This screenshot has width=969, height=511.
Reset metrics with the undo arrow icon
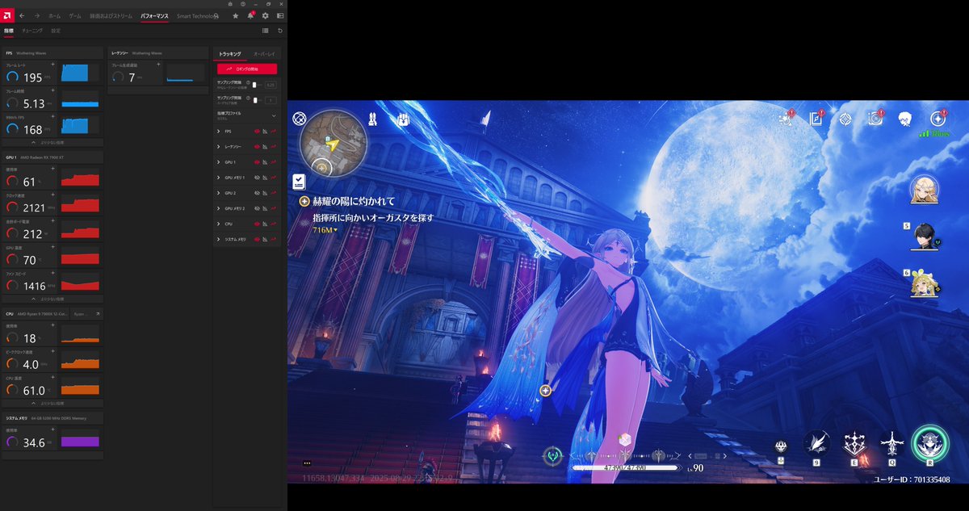pos(280,31)
